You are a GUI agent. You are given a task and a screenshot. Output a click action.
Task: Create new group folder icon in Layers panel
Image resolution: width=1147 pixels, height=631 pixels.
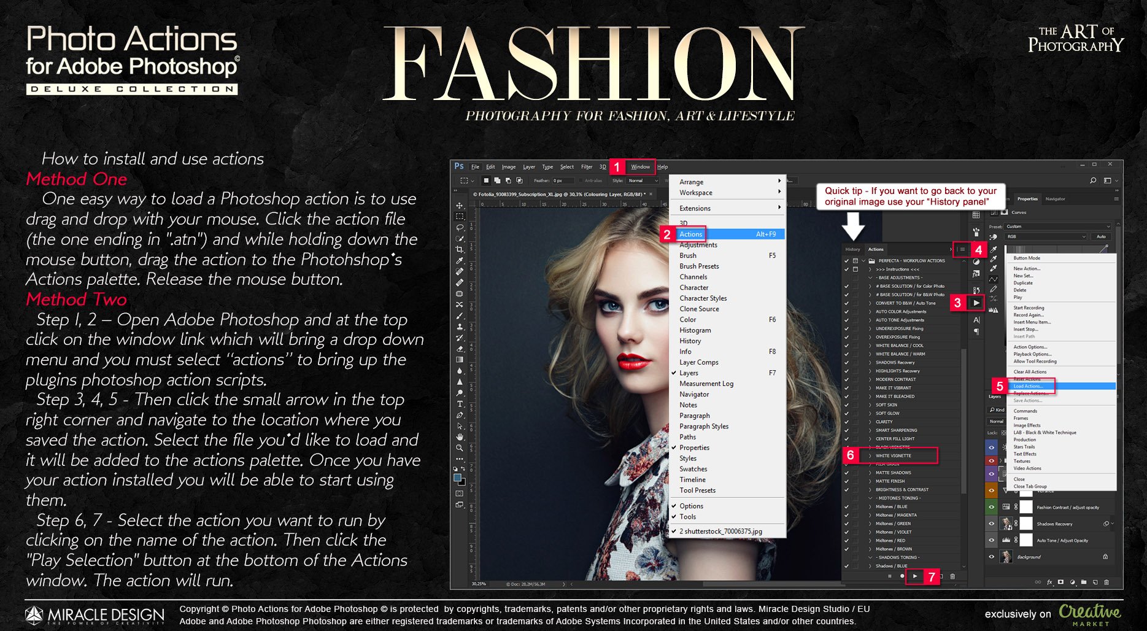pyautogui.click(x=1084, y=581)
